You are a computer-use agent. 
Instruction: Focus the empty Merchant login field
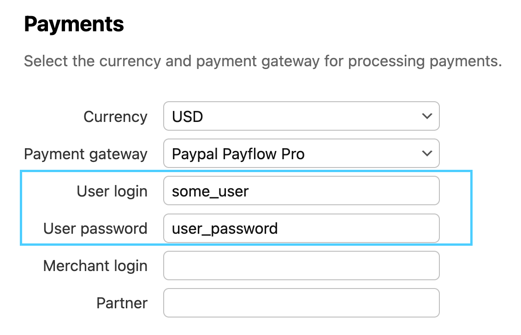[301, 266]
